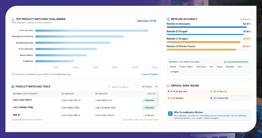Screen dimensions: 262x138
Task: Click the Matched badge in Coca-Cola 500ml row
Action: coord(149,100)
